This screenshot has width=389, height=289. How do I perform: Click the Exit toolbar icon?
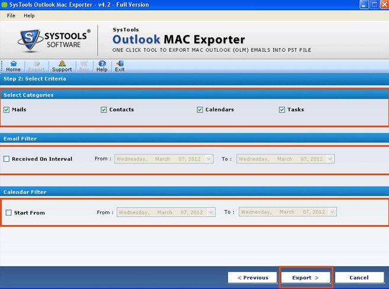click(x=120, y=66)
